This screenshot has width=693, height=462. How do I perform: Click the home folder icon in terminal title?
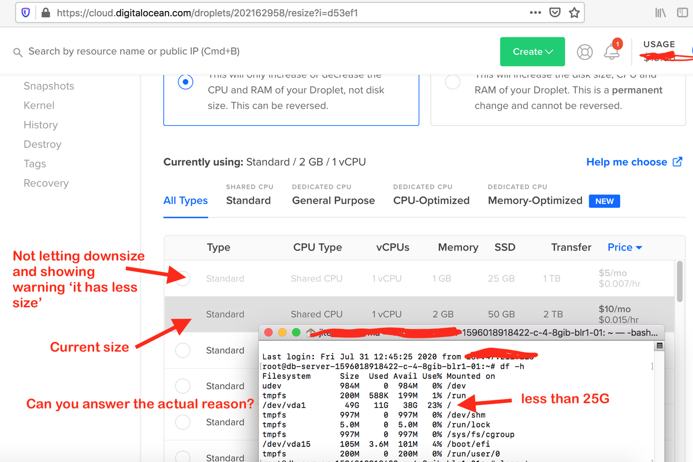311,332
